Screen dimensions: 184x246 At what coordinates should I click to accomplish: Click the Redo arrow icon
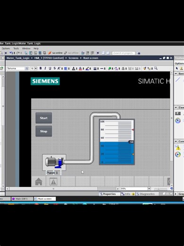point(18,53)
